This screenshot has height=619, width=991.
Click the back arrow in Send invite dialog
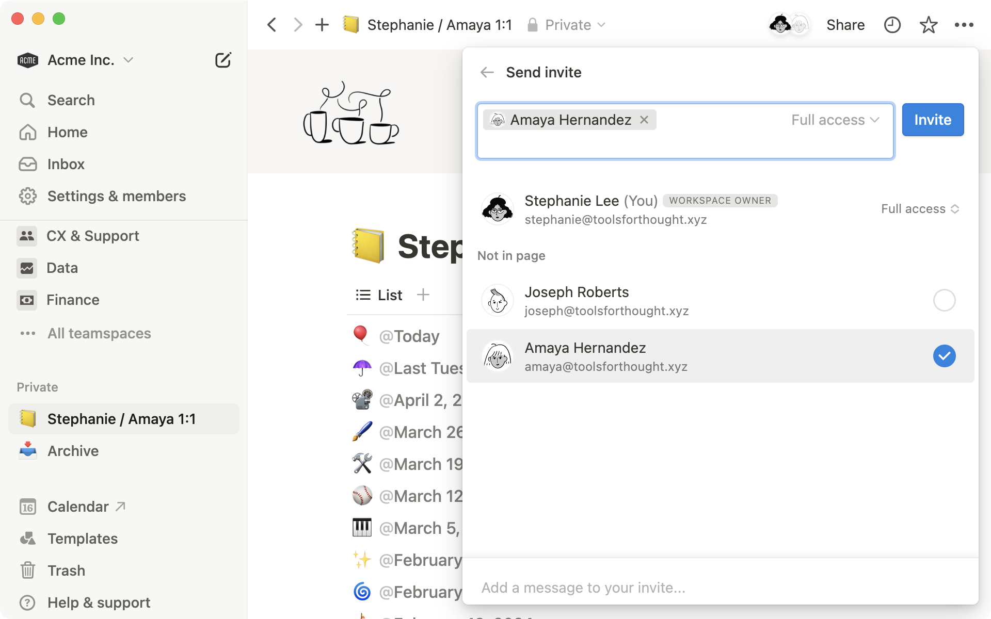point(487,71)
